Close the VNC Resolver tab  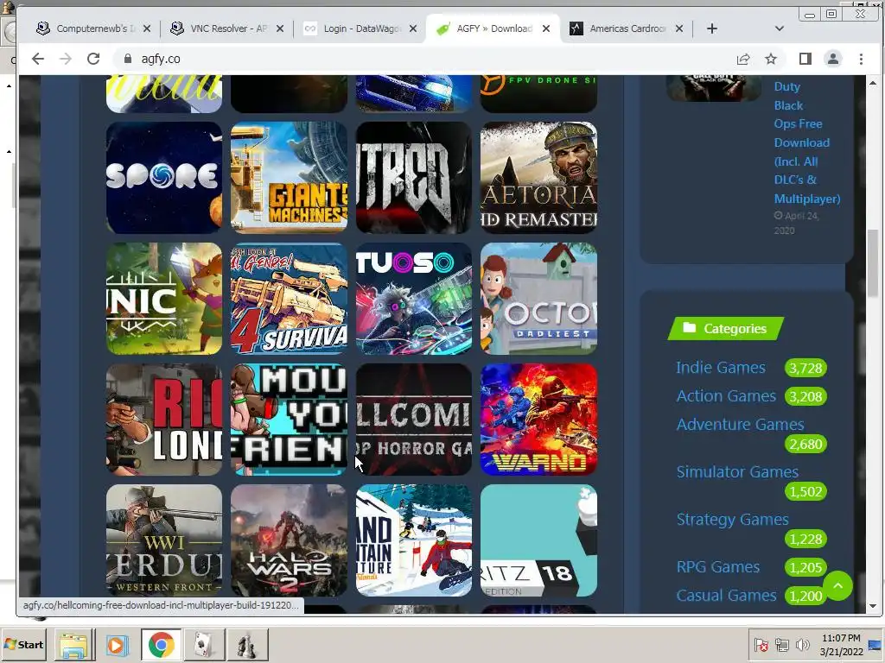[x=280, y=28]
